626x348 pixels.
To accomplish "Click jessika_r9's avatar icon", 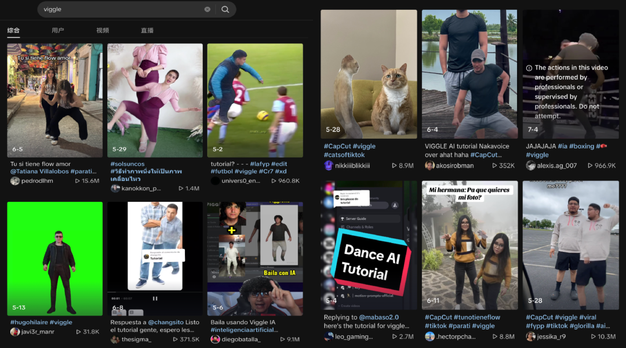I will click(x=530, y=336).
